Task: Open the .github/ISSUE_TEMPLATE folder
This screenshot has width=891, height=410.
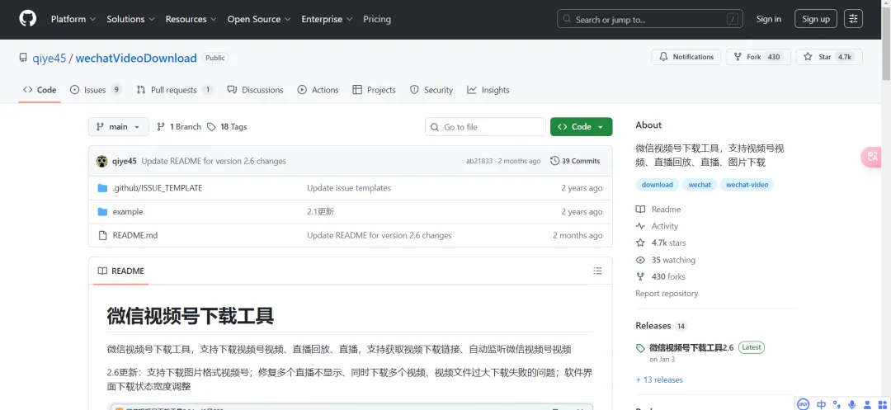Action: click(x=158, y=188)
